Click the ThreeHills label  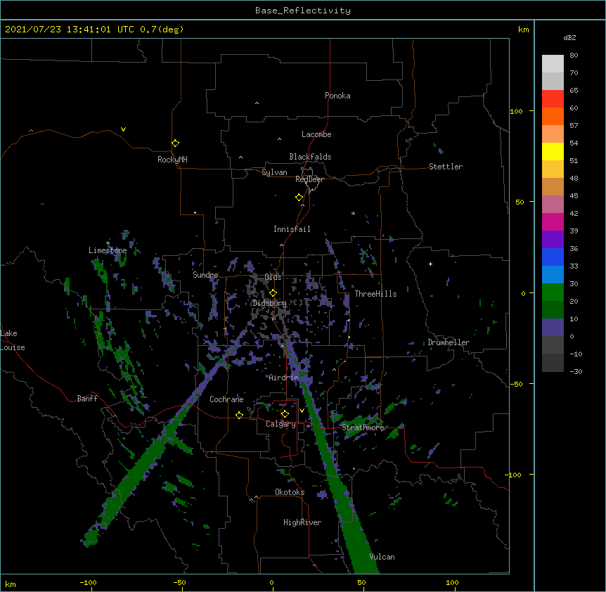(x=375, y=294)
